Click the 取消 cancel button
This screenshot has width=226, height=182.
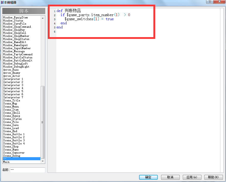coord(170,177)
